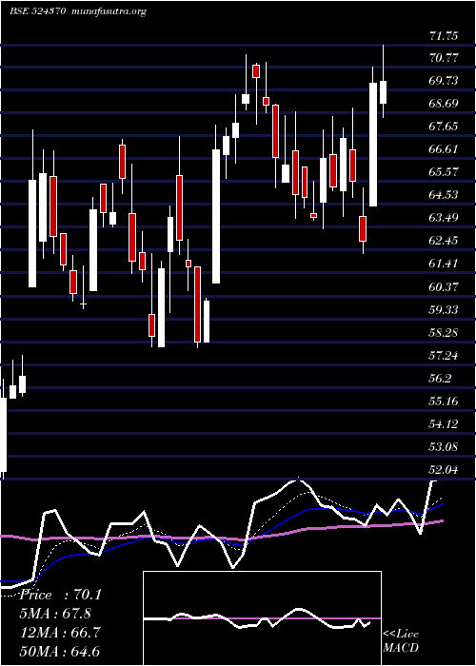Click the 64.53 price axis label
Screen dimensions: 476x666
coord(444,195)
